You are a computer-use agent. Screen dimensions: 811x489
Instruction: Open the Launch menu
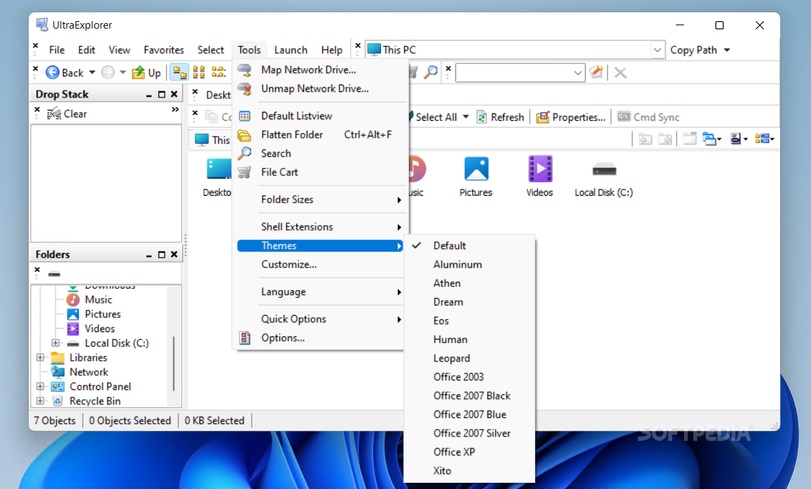pyautogui.click(x=291, y=50)
